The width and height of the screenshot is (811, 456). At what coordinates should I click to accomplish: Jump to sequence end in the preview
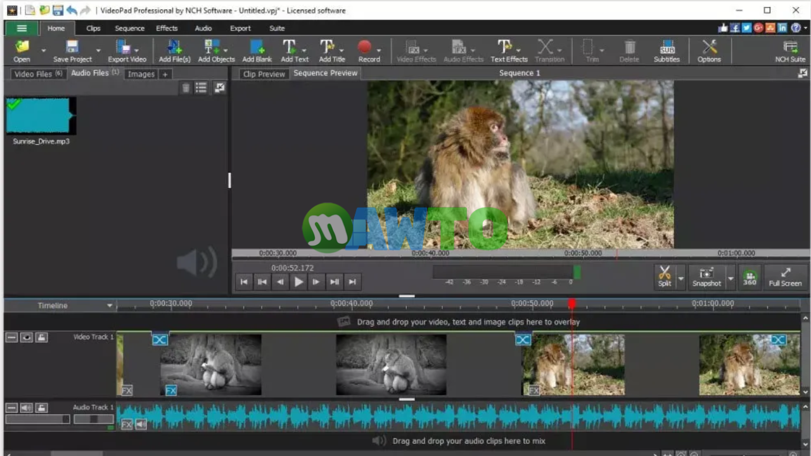point(352,282)
